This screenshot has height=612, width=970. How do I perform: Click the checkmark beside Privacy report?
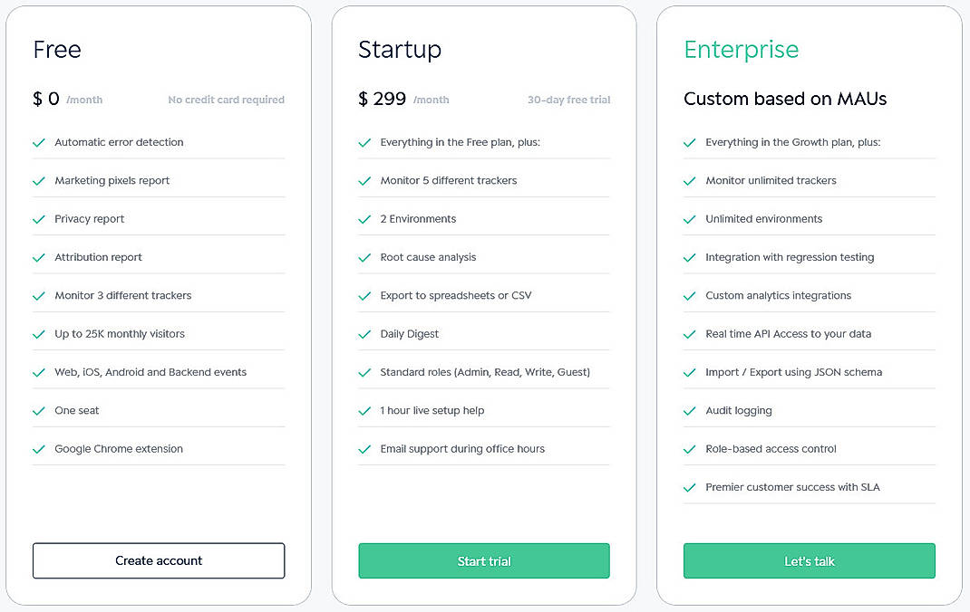click(x=40, y=218)
